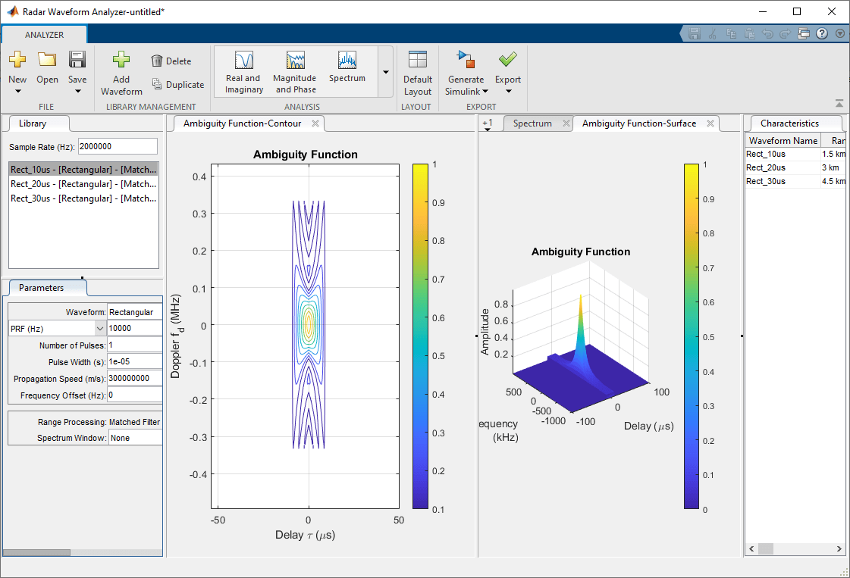
Task: Show the Real and Imaginary plot
Action: (x=243, y=72)
